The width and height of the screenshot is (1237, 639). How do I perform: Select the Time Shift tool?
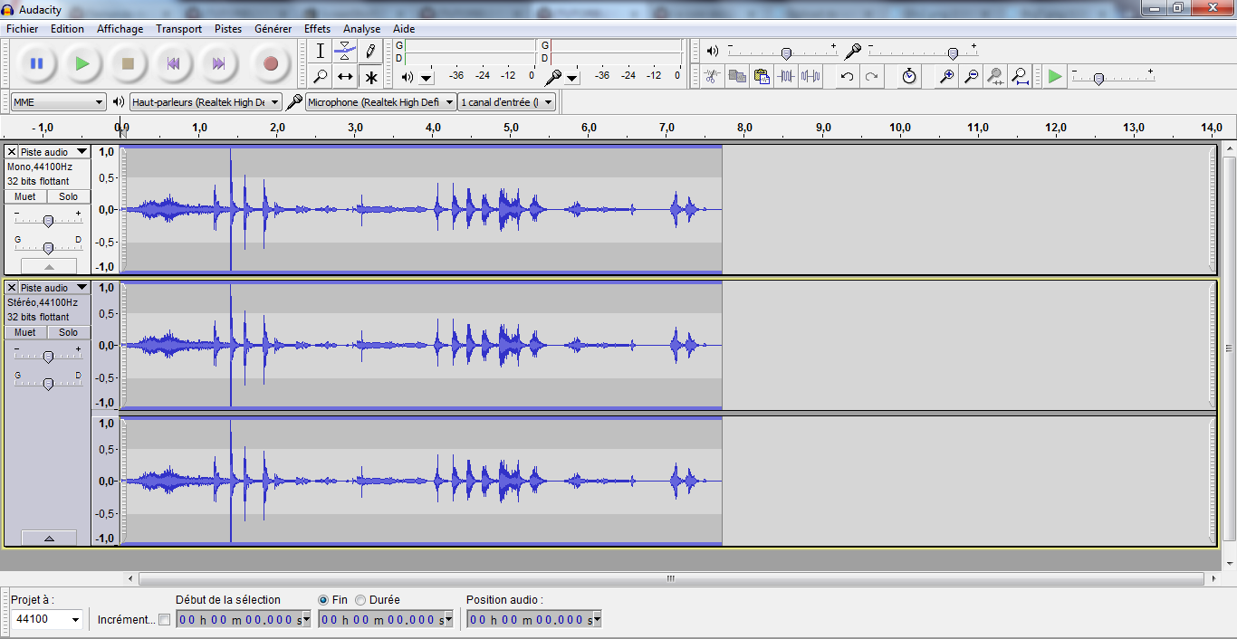tap(345, 77)
